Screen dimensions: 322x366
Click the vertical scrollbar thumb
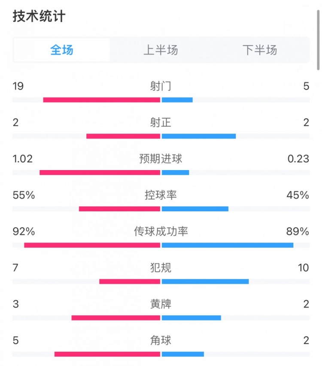tap(318, 40)
